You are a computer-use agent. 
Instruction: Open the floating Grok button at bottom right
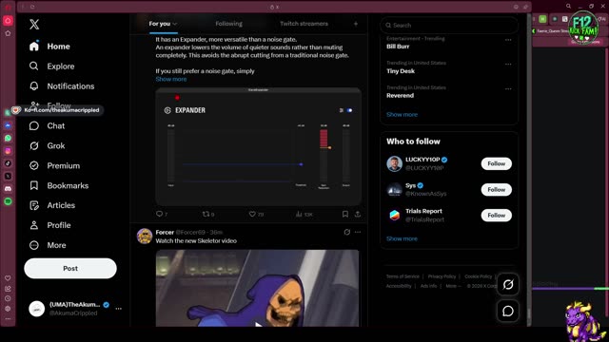(x=508, y=285)
